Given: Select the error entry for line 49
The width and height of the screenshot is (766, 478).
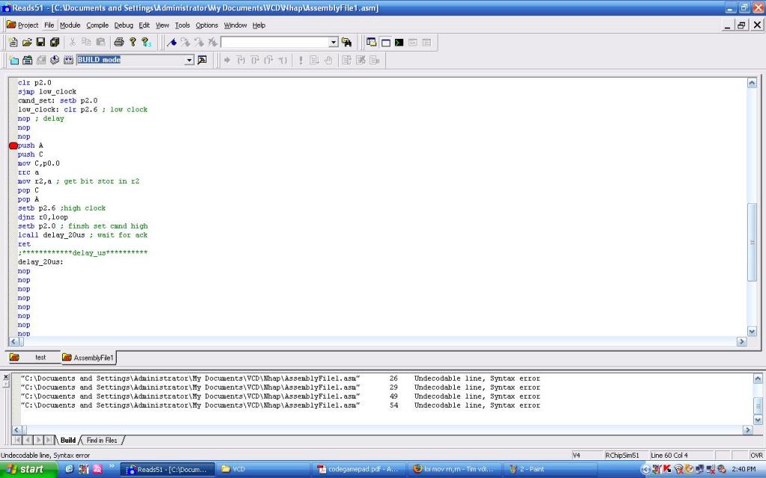Looking at the screenshot, I should 281,397.
